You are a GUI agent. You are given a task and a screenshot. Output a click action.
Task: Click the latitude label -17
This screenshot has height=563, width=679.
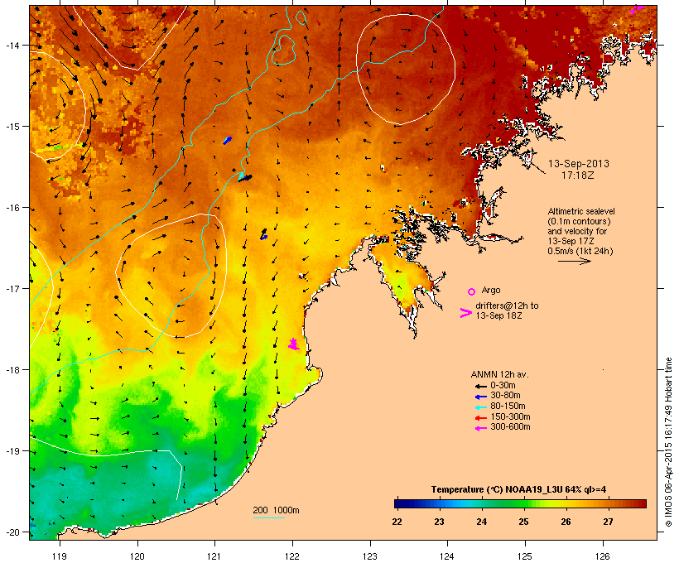[12, 288]
